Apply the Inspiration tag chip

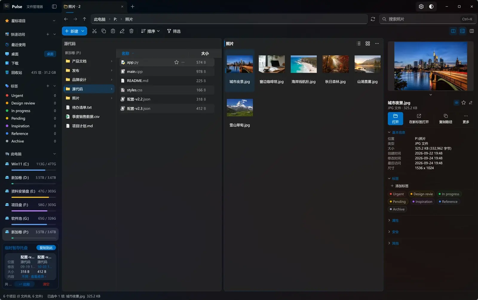422,202
